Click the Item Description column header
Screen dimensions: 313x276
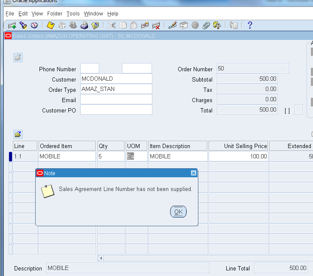pyautogui.click(x=178, y=146)
